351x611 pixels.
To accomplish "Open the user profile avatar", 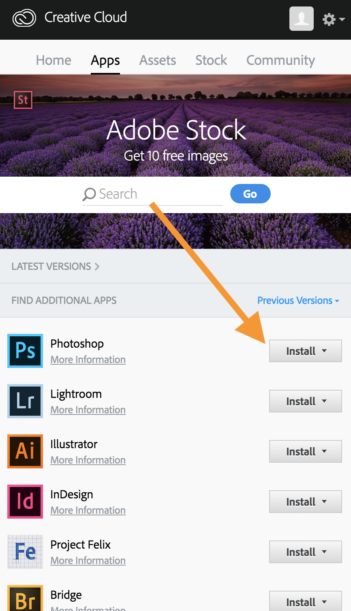I will click(x=301, y=19).
